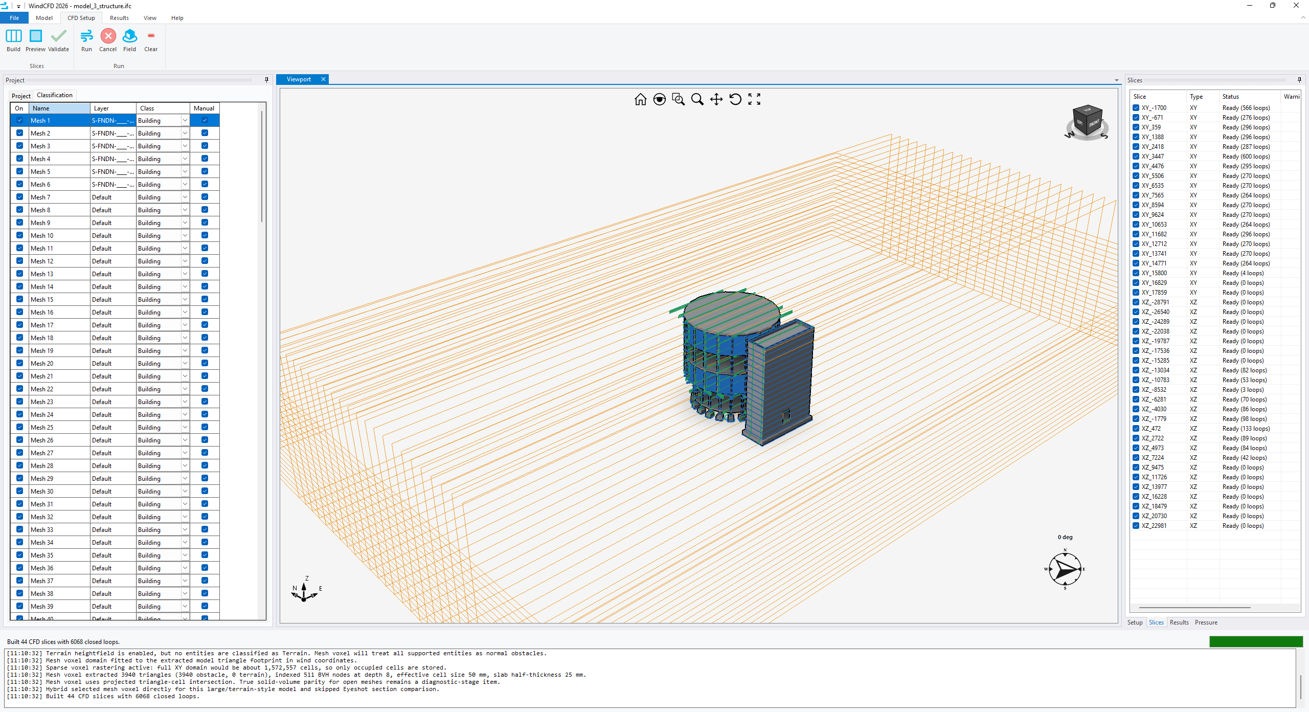
Task: Open the Class dropdown for Mesh 7
Action: click(x=185, y=197)
